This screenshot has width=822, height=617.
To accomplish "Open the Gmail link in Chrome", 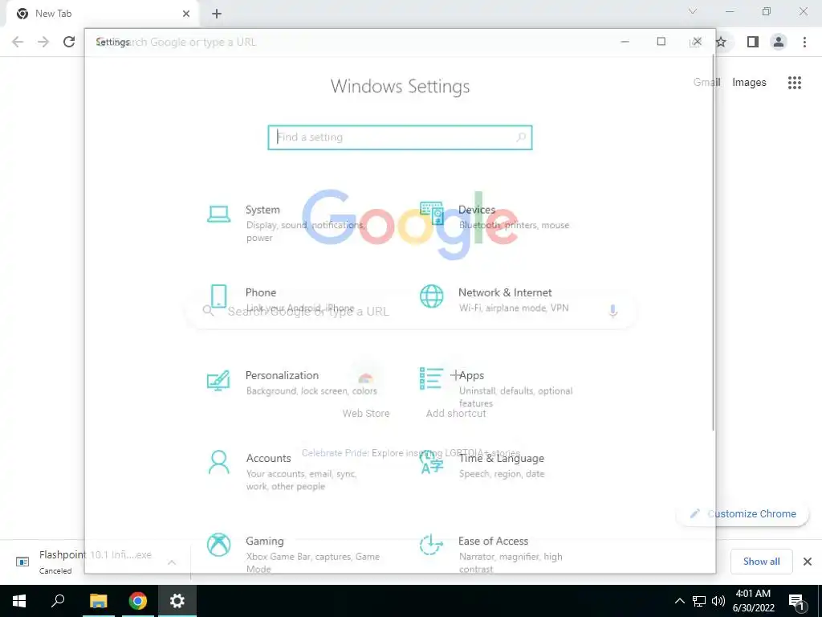I will click(706, 83).
